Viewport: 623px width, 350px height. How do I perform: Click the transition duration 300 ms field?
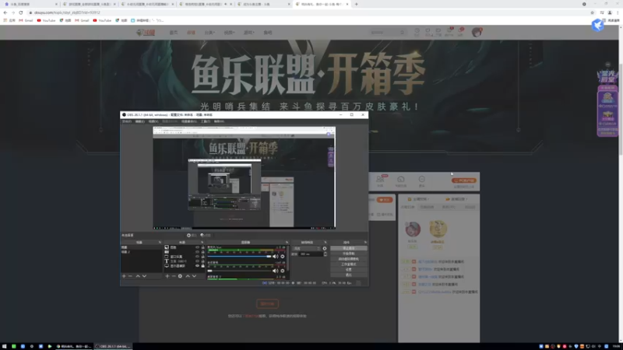pyautogui.click(x=311, y=254)
